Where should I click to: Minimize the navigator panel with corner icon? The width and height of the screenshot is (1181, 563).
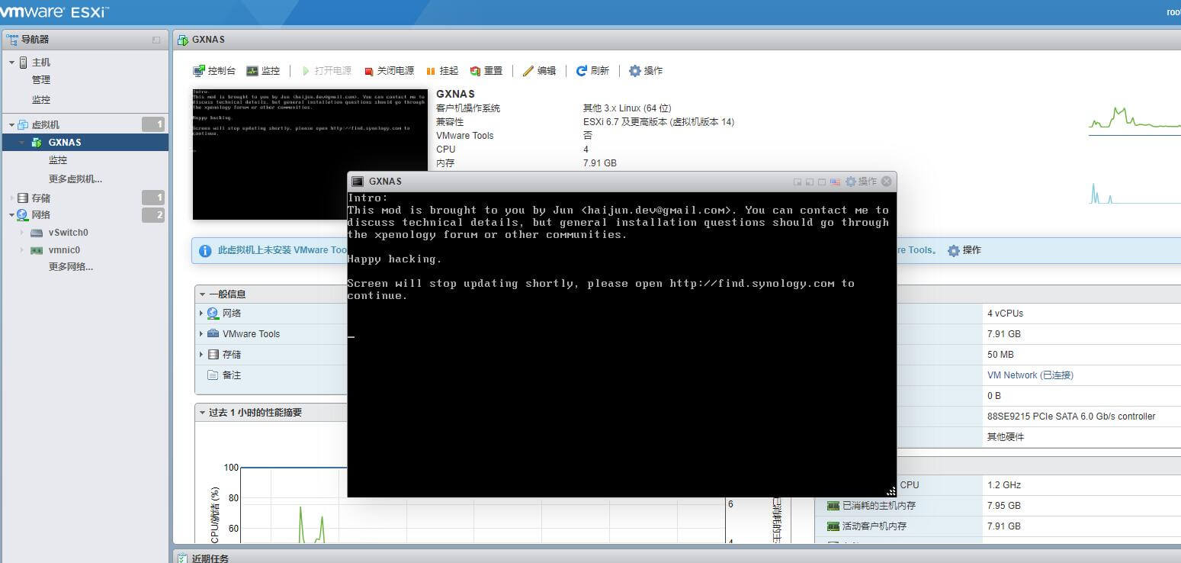tap(156, 40)
